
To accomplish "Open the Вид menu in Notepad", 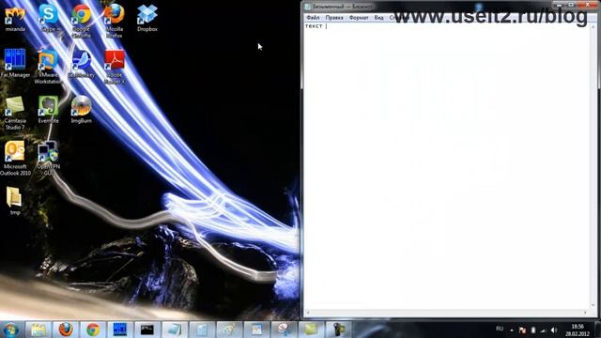I will 378,18.
